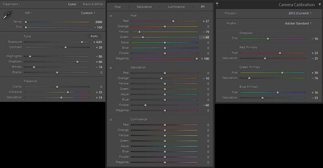This screenshot has height=168, width=323.
Task: Click the Temp value field 2000
Action: (99, 22)
